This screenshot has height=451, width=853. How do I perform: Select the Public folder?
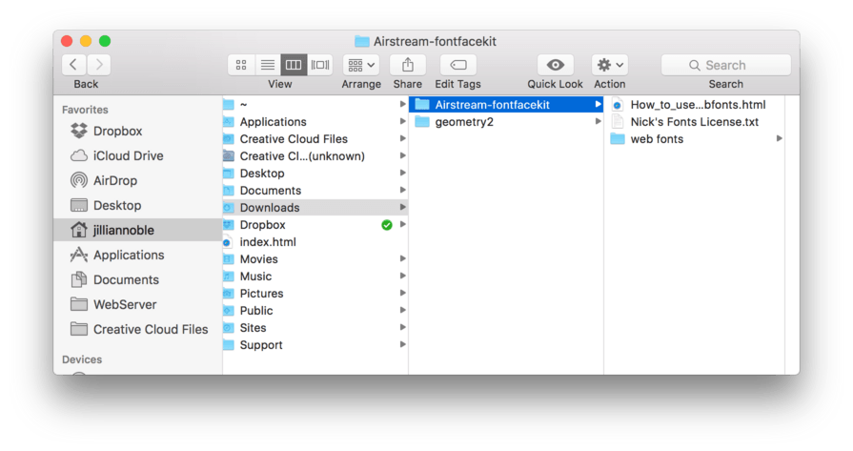click(x=315, y=311)
